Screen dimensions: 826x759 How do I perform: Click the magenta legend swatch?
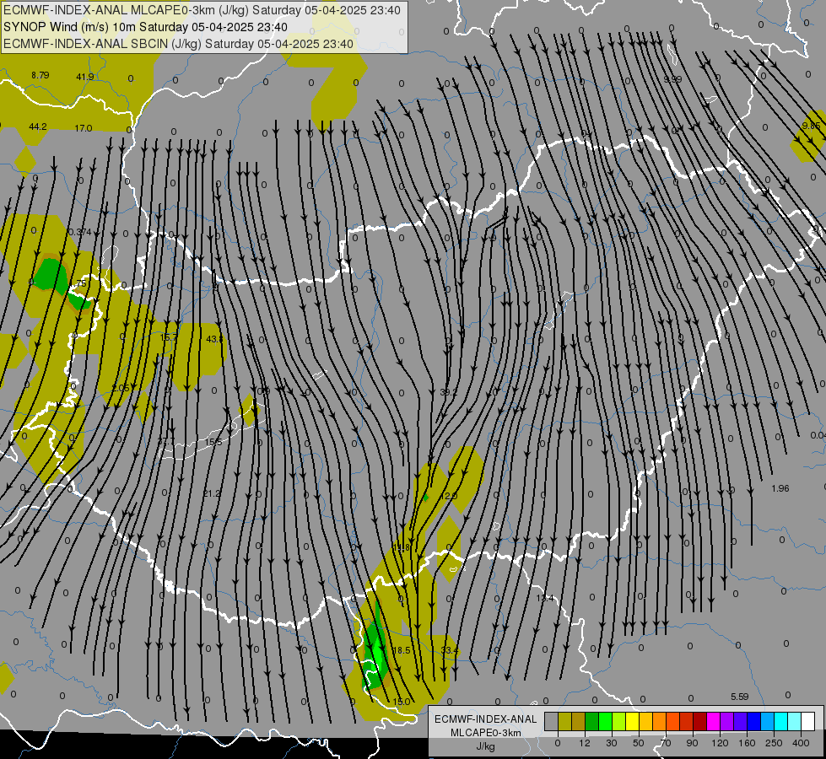pyautogui.click(x=713, y=722)
